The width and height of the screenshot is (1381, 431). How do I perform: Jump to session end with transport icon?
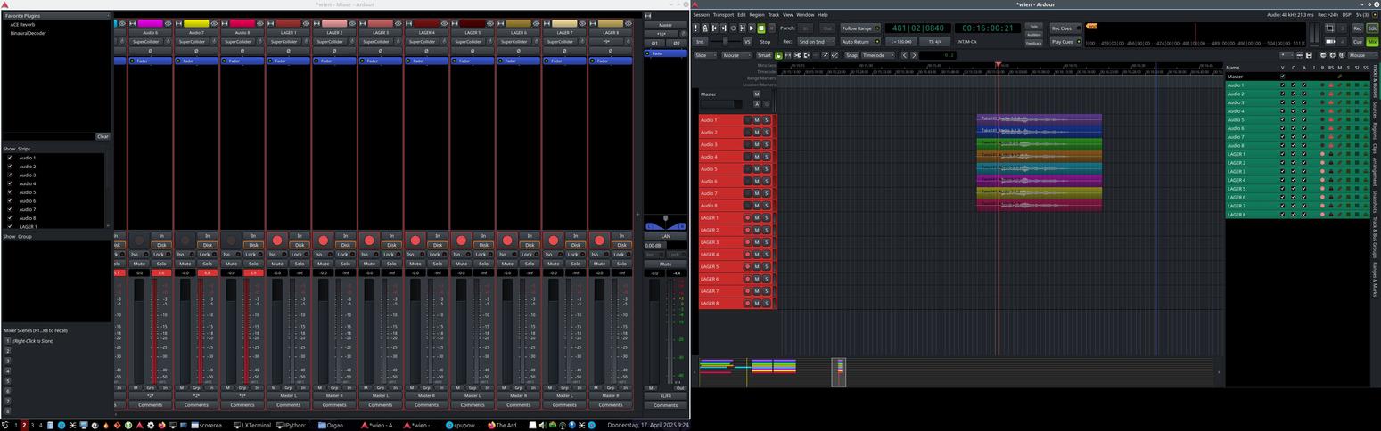724,28
